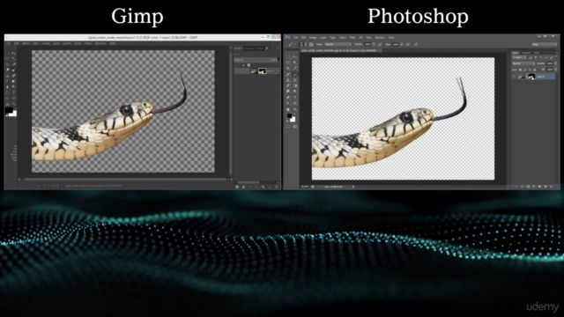Screen dimensions: 564x317
Task: Select the Brush tool in Photoshop toolbar
Action: (x=295, y=74)
